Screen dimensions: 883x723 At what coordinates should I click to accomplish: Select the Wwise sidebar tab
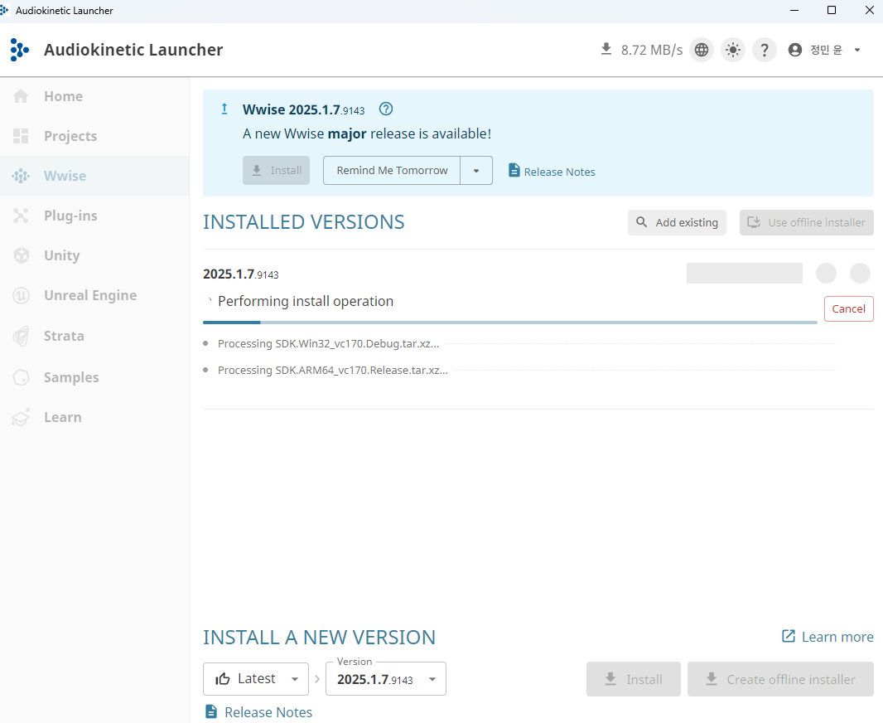[x=94, y=176]
